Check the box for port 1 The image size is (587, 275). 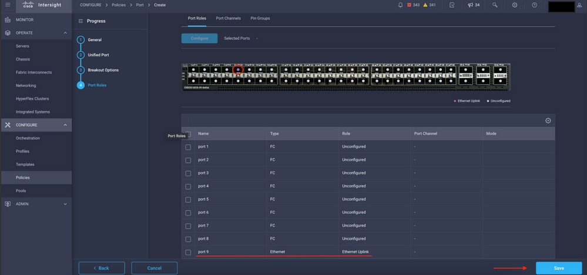pos(188,147)
